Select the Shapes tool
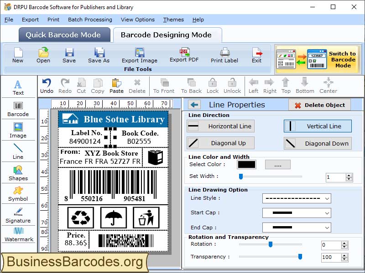Screen dimensions: 365x273 (x=18, y=173)
